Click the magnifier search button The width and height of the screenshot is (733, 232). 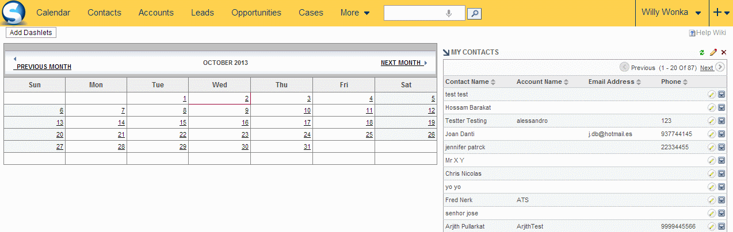(474, 13)
